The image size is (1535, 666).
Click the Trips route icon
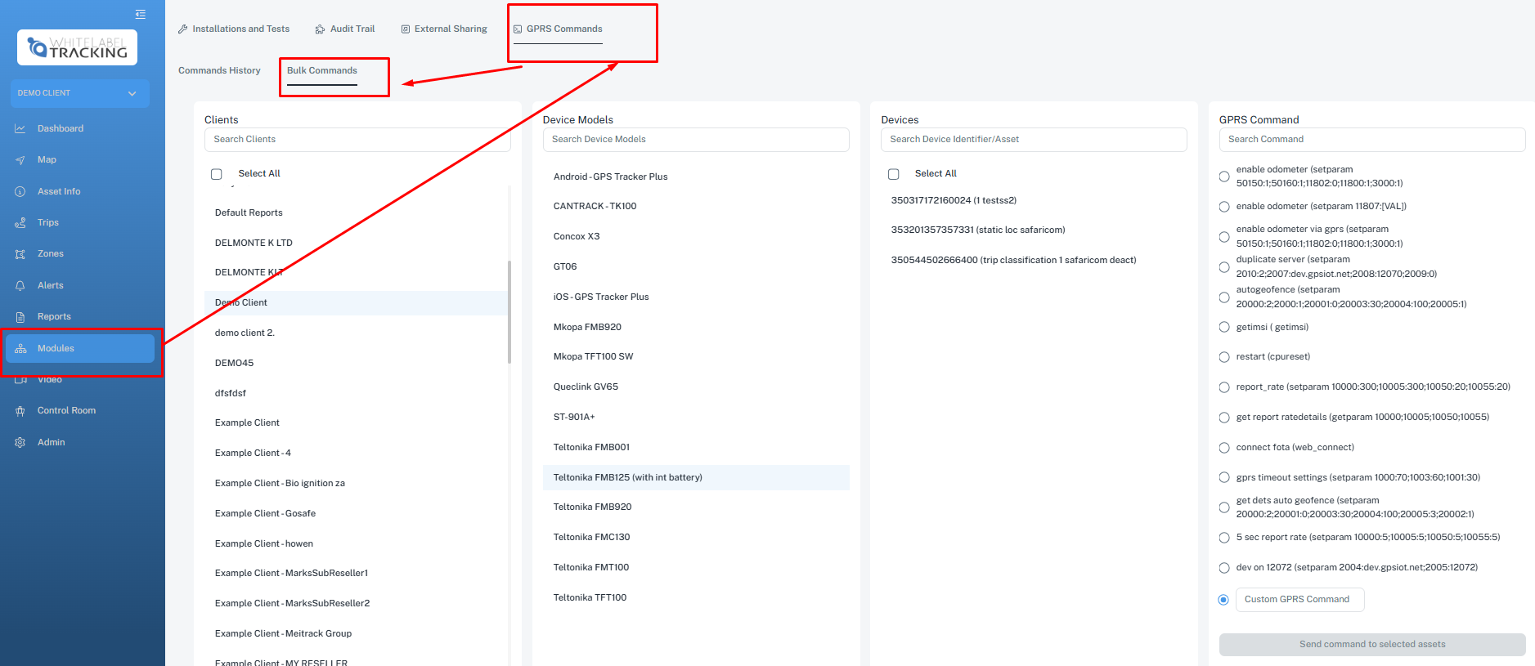20,223
